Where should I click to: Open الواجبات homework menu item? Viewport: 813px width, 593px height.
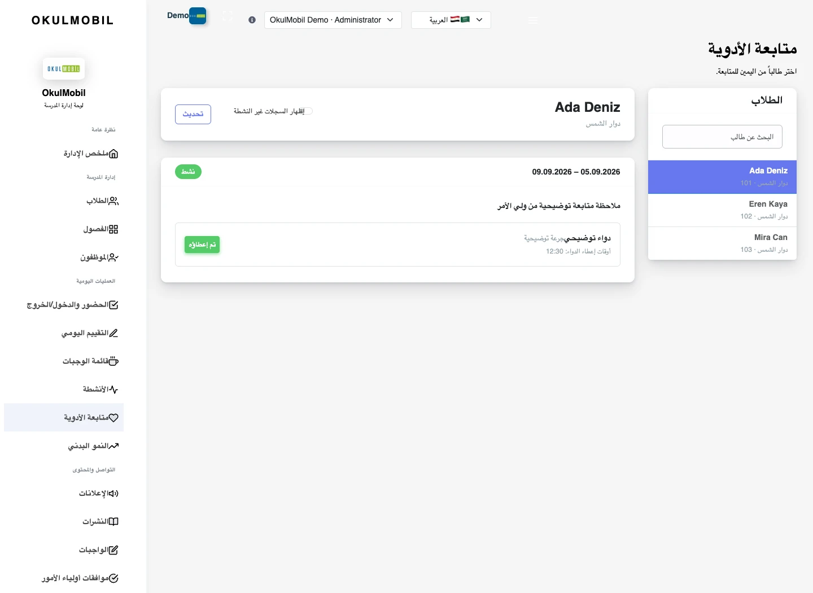(x=64, y=550)
